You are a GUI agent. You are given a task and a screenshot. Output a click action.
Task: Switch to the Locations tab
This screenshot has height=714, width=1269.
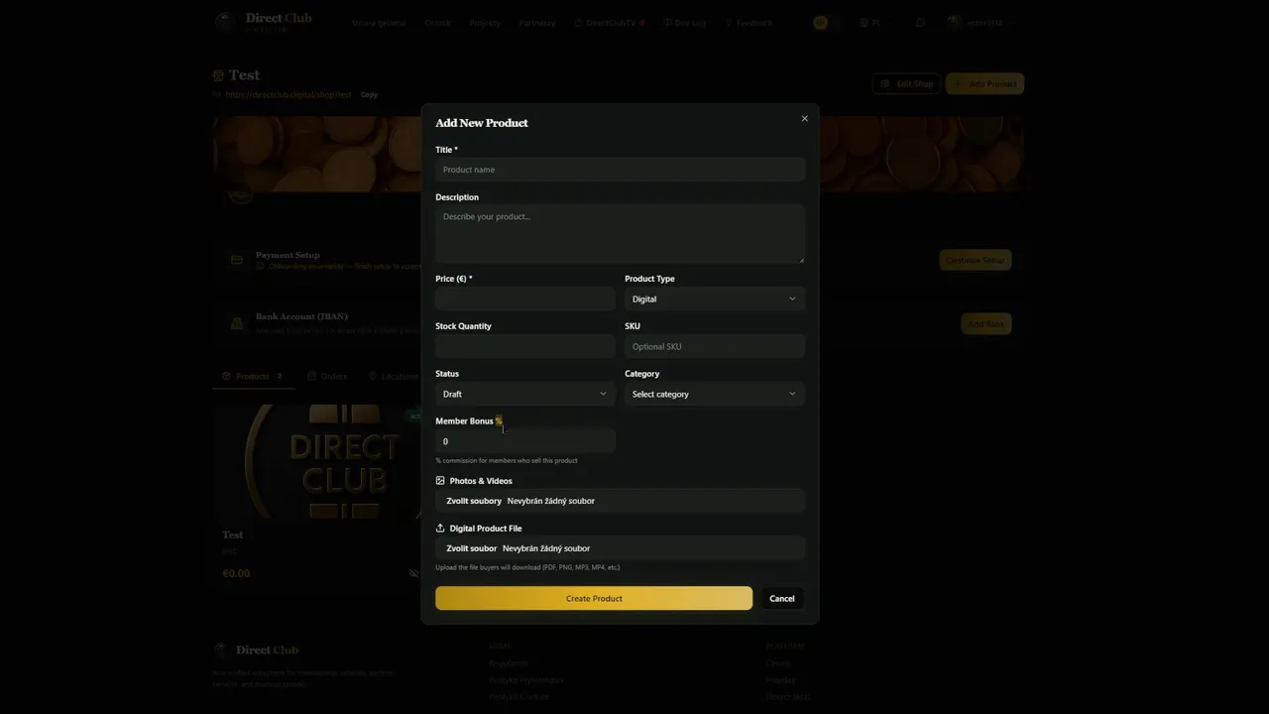click(x=393, y=377)
